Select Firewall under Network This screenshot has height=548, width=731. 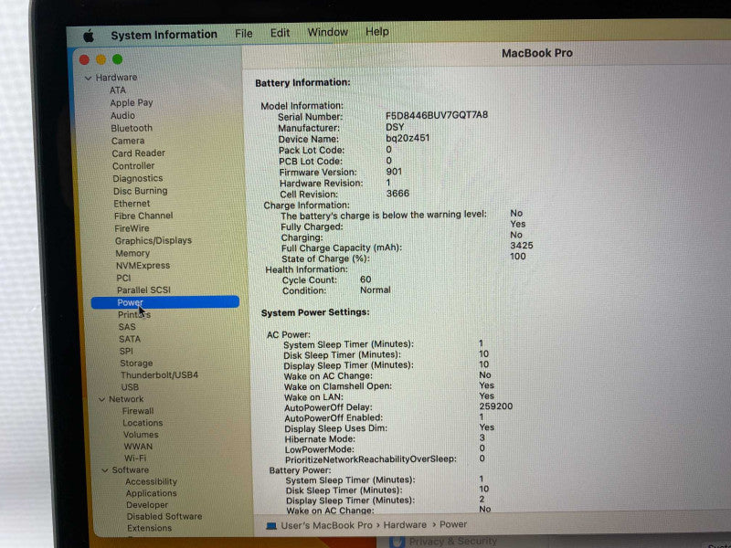point(138,411)
